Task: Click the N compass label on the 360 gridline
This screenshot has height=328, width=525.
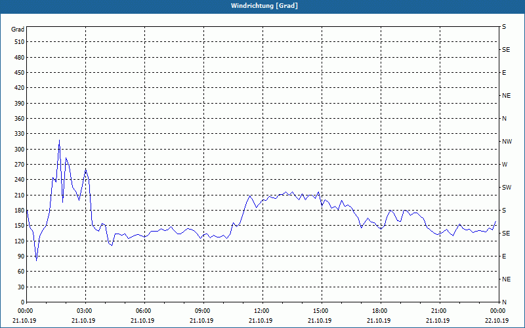Action: (504, 119)
